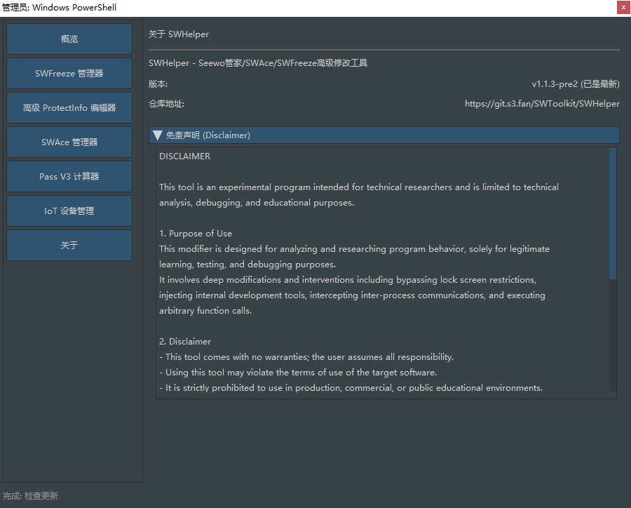Screen dimensions: 631x508
Task: Go to the 关于 about page
Action: [x=69, y=246]
